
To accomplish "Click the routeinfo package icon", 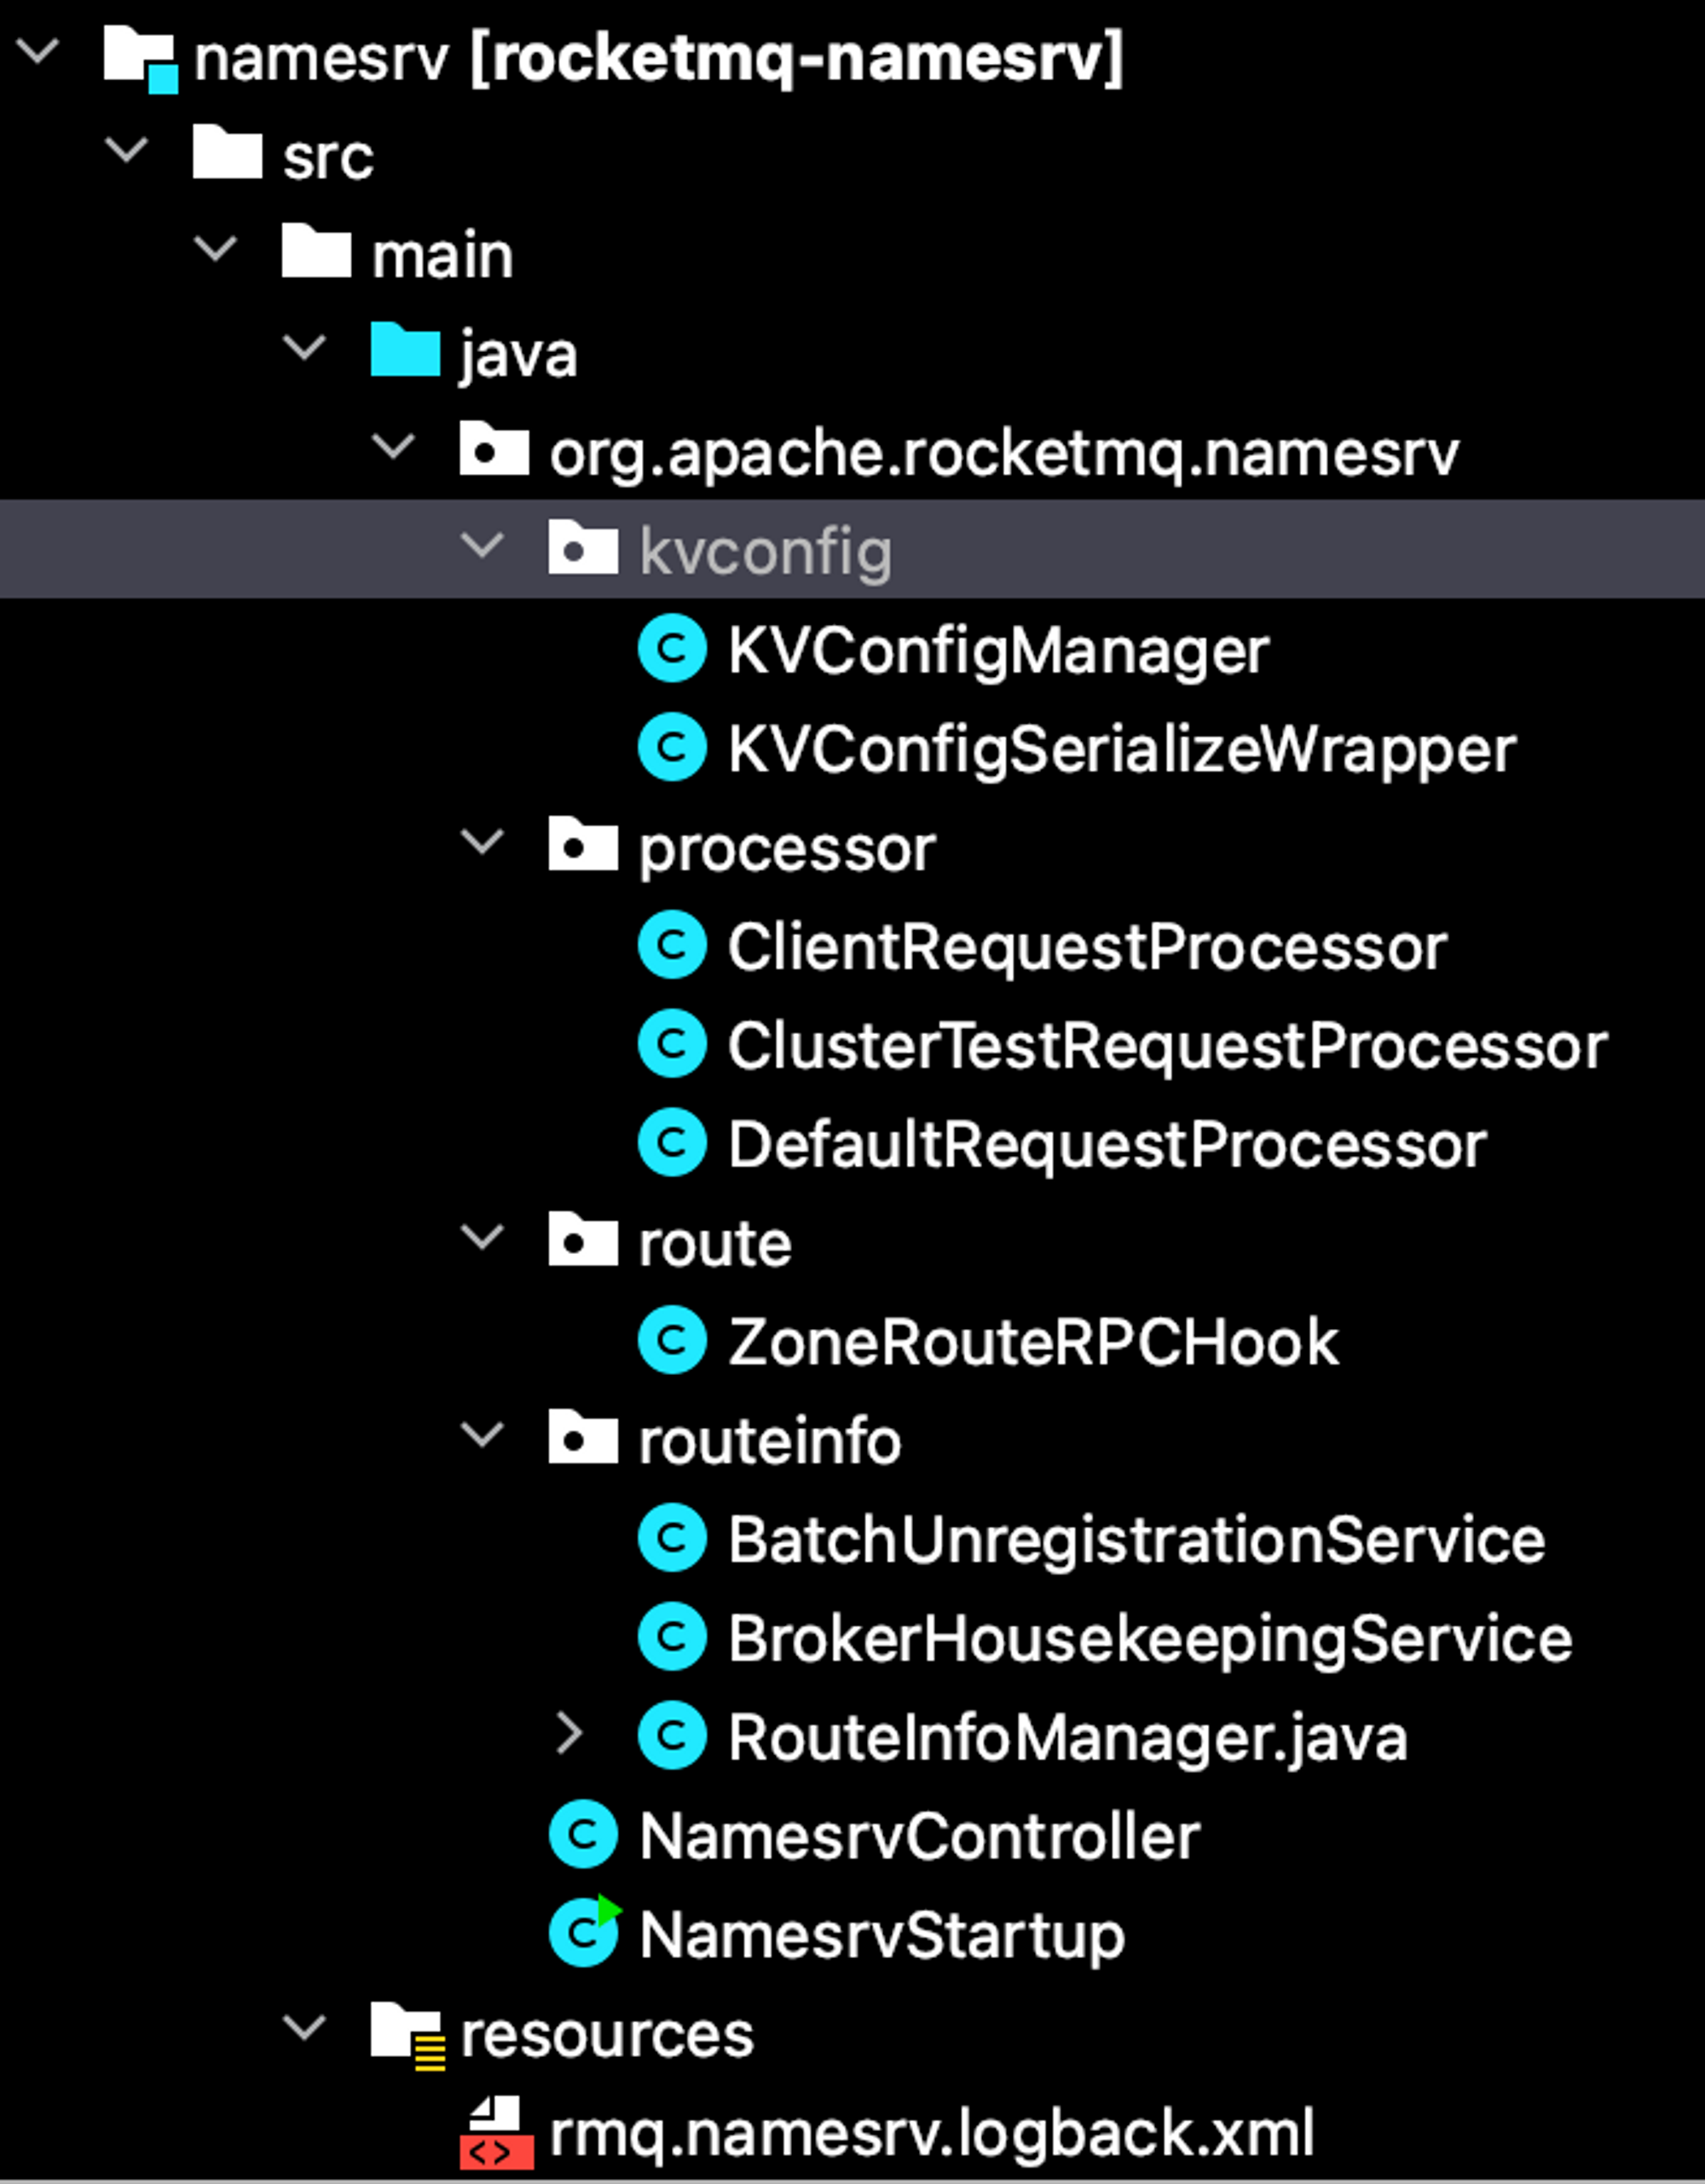I will [583, 1436].
